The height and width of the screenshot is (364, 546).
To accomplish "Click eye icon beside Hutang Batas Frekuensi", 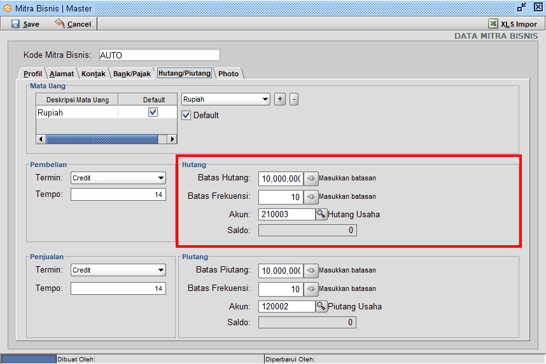I will click(311, 197).
